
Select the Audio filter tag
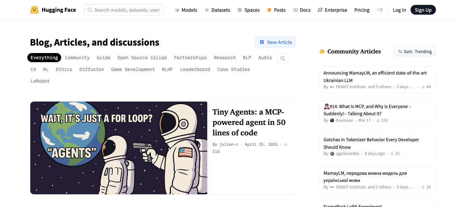[265, 58]
